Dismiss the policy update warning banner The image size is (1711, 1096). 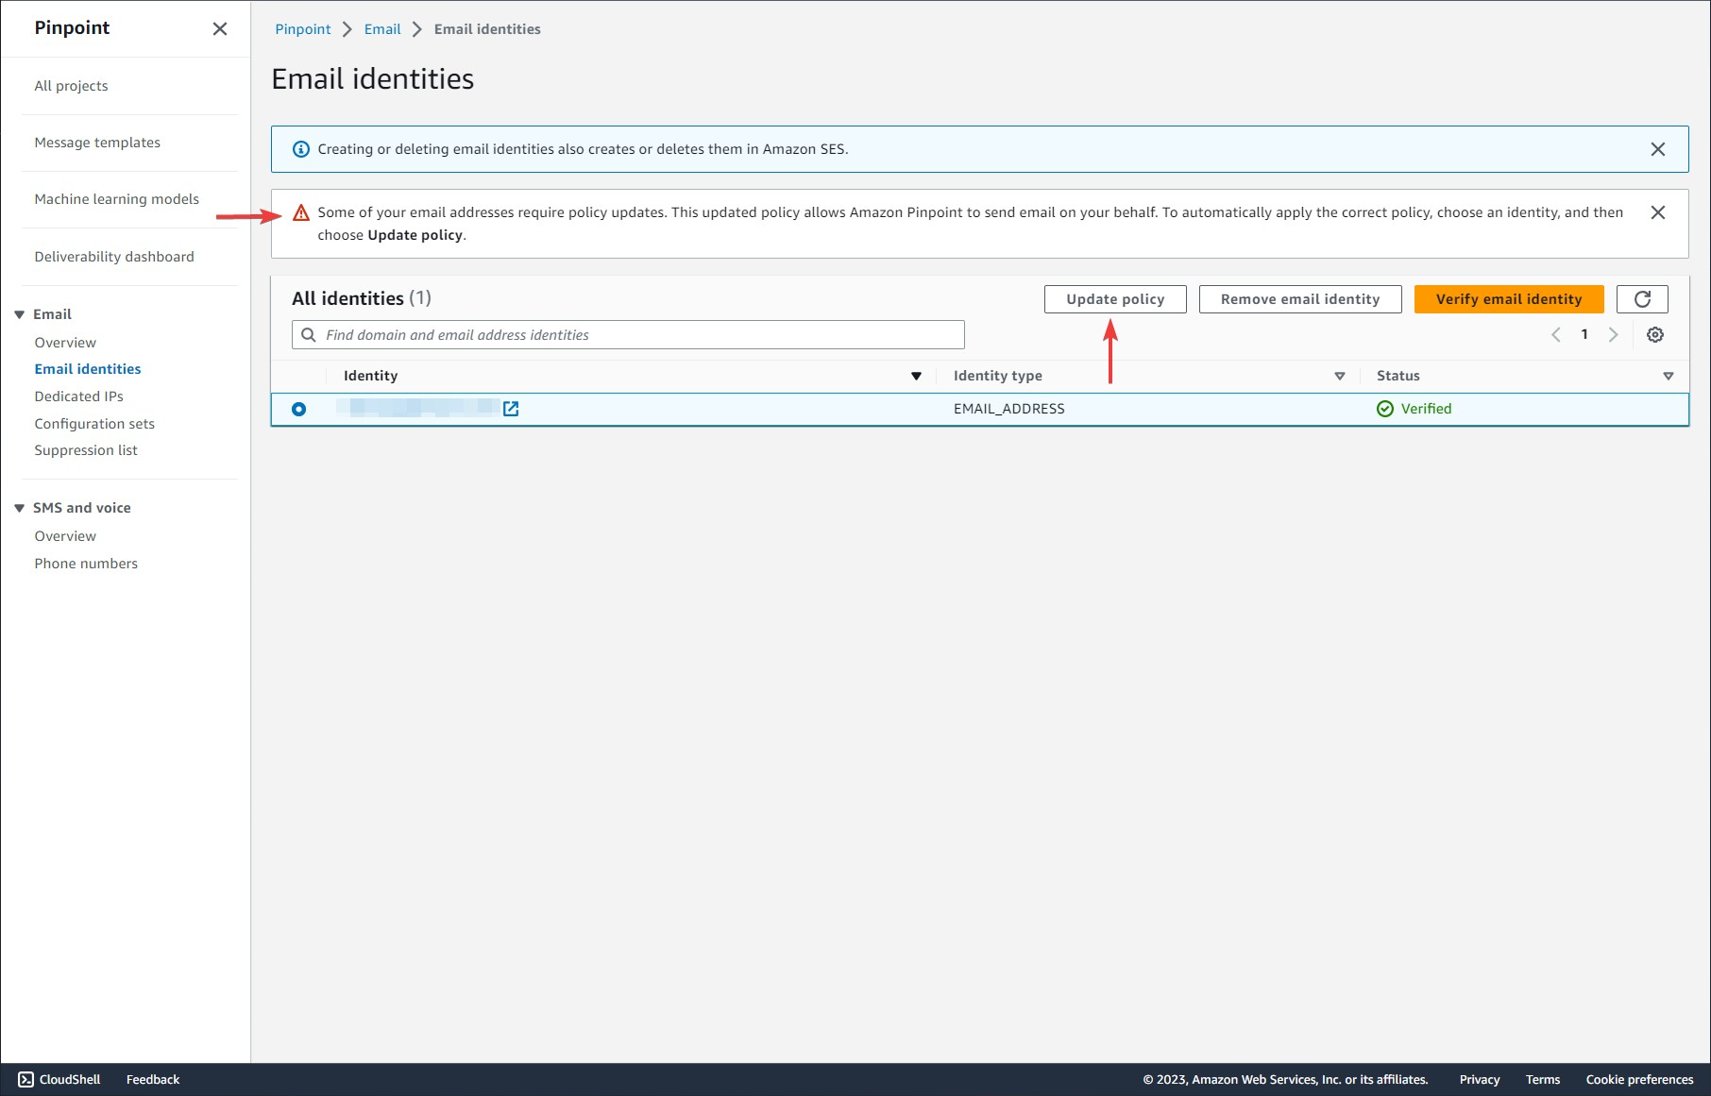1657,212
